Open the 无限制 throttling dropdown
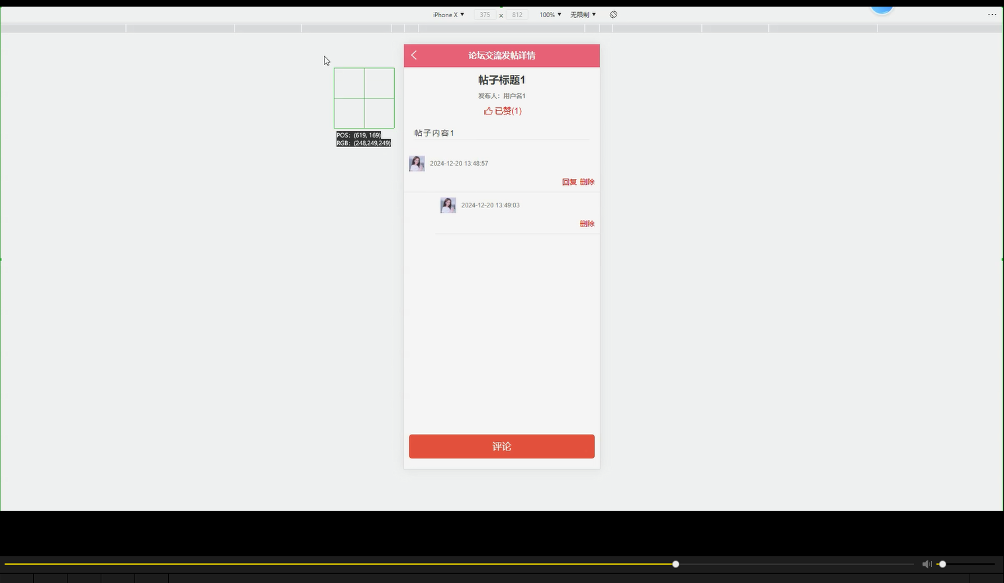Viewport: 1004px width, 583px height. pos(583,15)
